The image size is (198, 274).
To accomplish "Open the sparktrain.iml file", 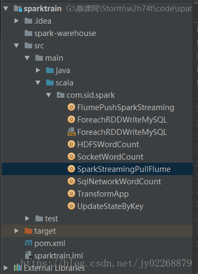I will (x=58, y=256).
